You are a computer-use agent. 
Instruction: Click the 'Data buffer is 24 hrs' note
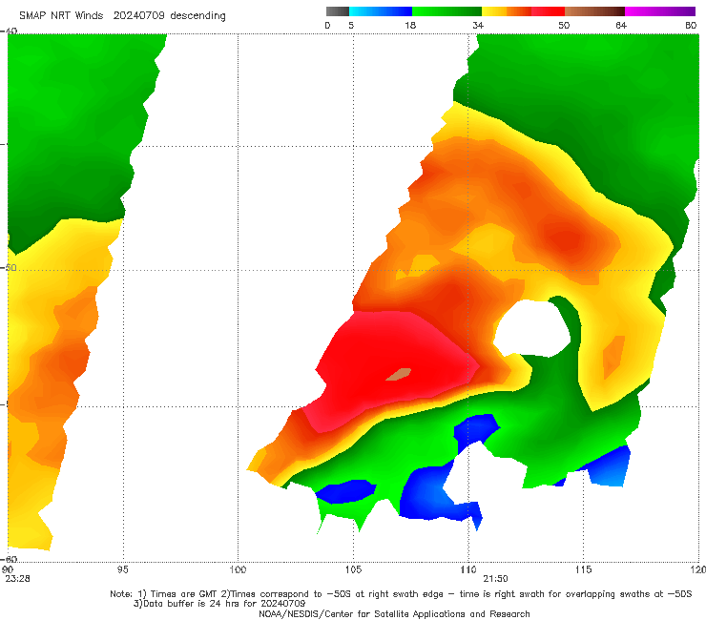pyautogui.click(x=219, y=604)
